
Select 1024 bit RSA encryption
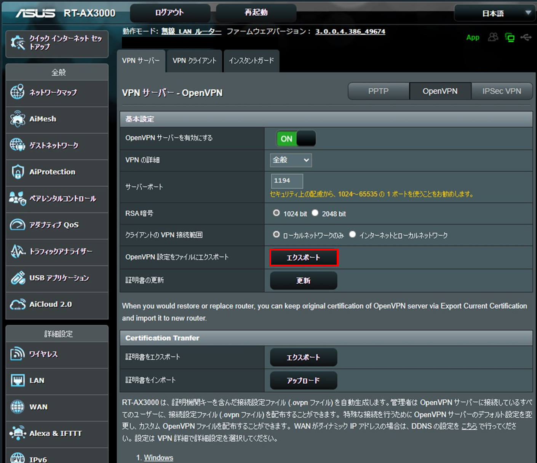tap(276, 213)
